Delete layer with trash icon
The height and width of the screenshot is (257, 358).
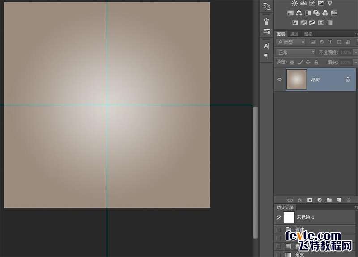[x=349, y=200]
